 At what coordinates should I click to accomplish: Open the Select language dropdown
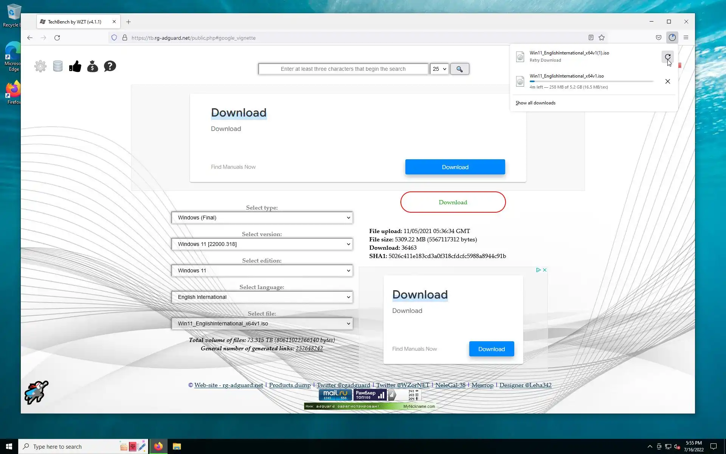click(x=262, y=297)
